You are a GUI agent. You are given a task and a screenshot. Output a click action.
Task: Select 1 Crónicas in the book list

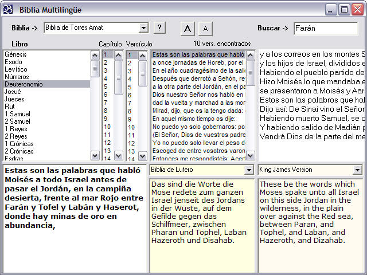point(47,144)
